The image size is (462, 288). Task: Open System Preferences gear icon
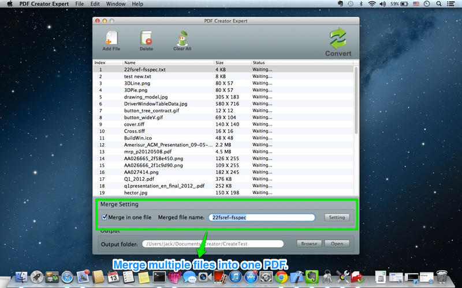[266, 277]
